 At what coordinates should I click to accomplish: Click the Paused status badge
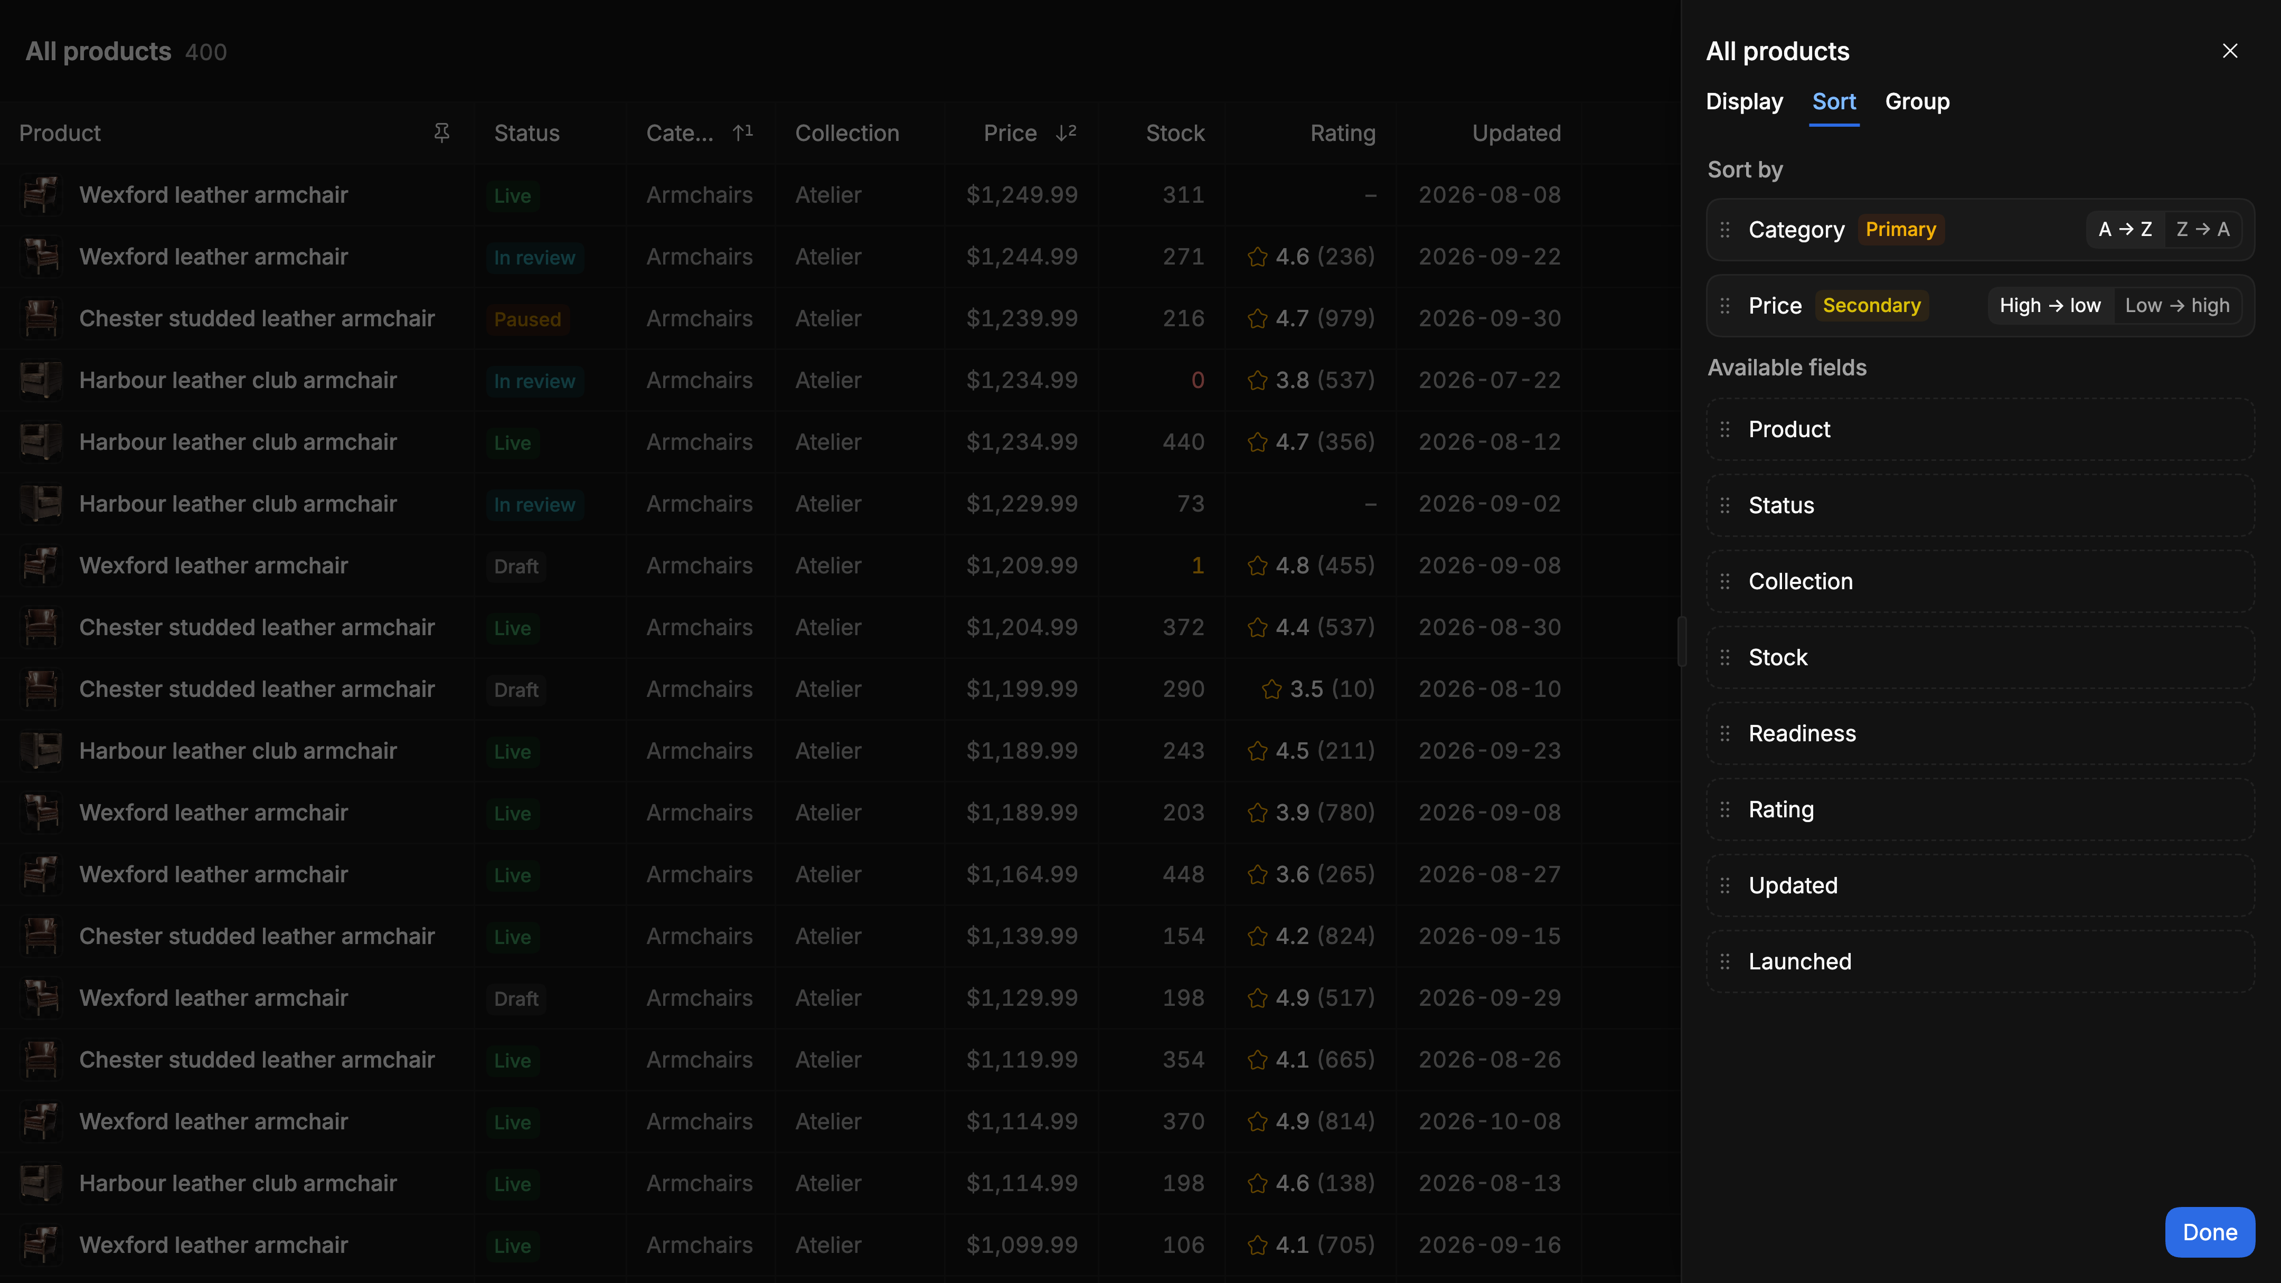[x=527, y=319]
